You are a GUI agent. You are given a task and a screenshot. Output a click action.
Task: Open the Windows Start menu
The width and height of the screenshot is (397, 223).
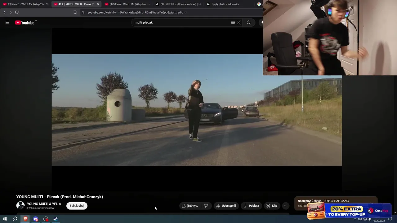5,219
